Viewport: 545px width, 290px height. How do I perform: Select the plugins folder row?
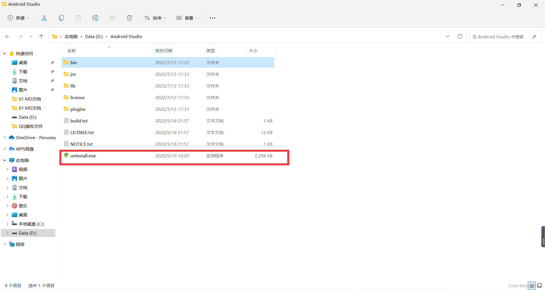click(x=168, y=109)
